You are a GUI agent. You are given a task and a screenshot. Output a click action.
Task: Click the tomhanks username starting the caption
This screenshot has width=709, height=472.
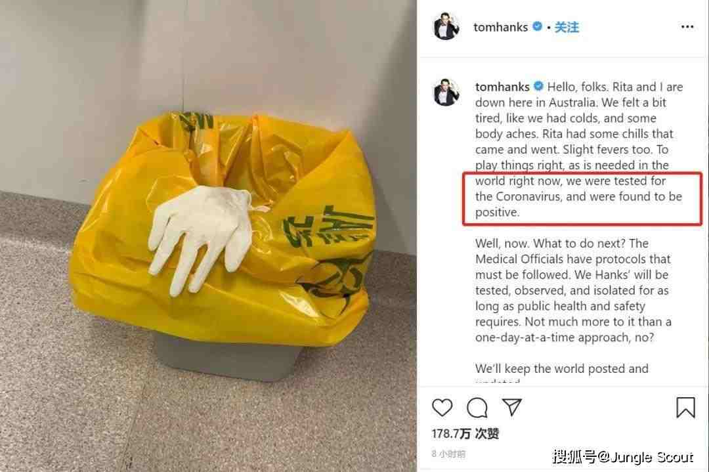click(x=502, y=87)
